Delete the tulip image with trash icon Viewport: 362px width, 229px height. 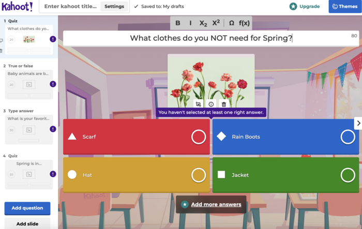[x=224, y=104]
